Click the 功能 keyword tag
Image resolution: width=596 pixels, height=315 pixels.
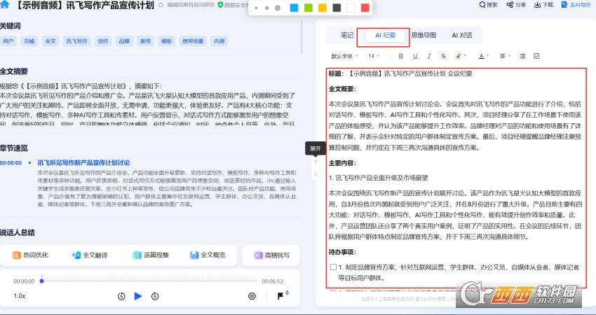29,41
